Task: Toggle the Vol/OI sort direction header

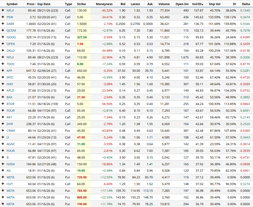Action: (198, 4)
